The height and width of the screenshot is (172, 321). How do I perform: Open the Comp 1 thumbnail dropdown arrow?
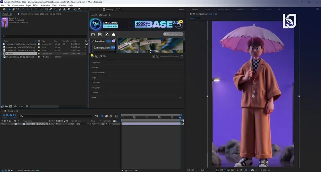17,18
